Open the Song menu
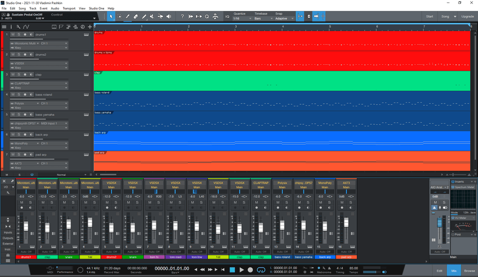 tap(22, 8)
